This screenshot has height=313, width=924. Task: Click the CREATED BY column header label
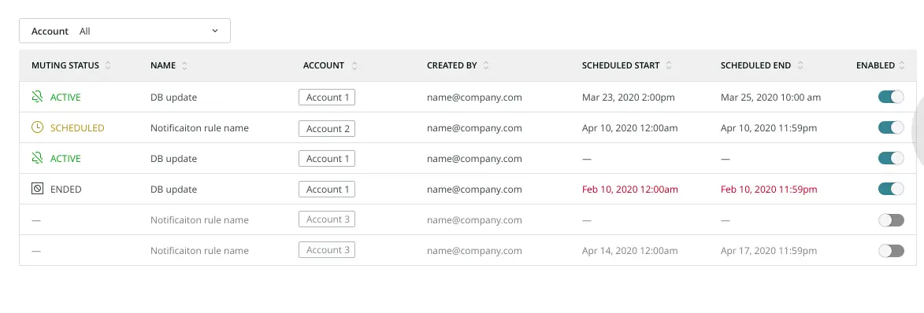(x=452, y=66)
